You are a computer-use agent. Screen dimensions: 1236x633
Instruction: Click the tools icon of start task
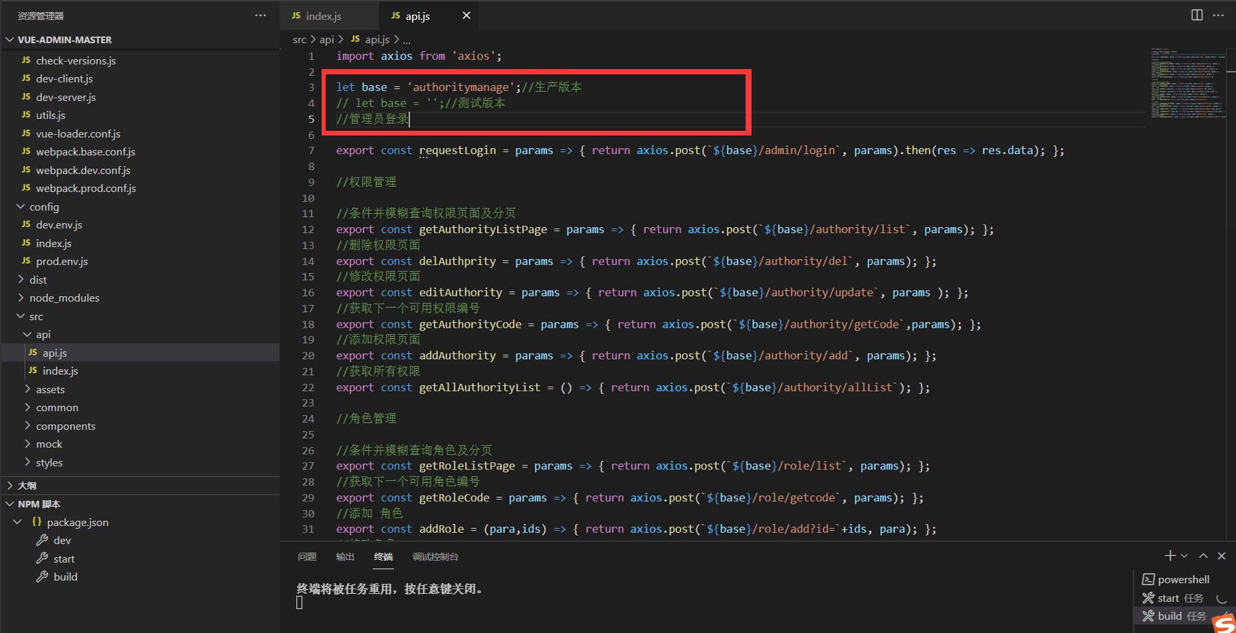(x=1148, y=598)
